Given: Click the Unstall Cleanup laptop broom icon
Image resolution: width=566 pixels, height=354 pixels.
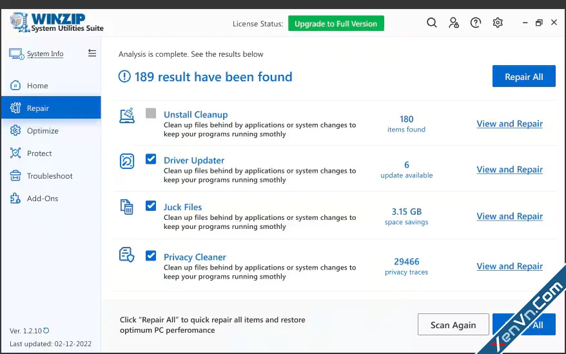Looking at the screenshot, I should click(127, 115).
